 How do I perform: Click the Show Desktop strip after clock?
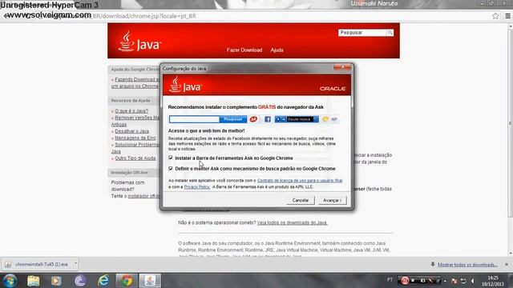[510, 281]
